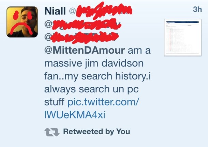Tap the Retweeted by You label
Image resolution: width=208 pixels, height=147 pixels.
click(x=96, y=131)
